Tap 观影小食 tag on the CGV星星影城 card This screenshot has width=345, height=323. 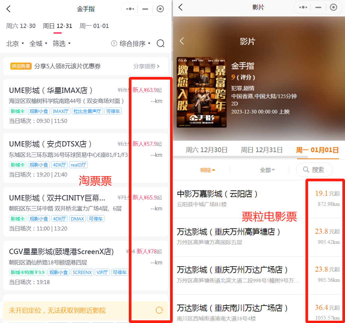(58, 272)
